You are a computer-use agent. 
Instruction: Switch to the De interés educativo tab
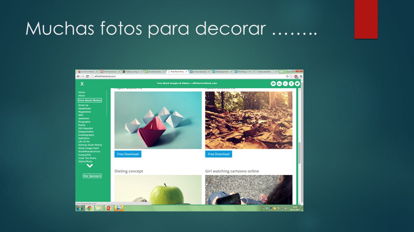(x=155, y=72)
